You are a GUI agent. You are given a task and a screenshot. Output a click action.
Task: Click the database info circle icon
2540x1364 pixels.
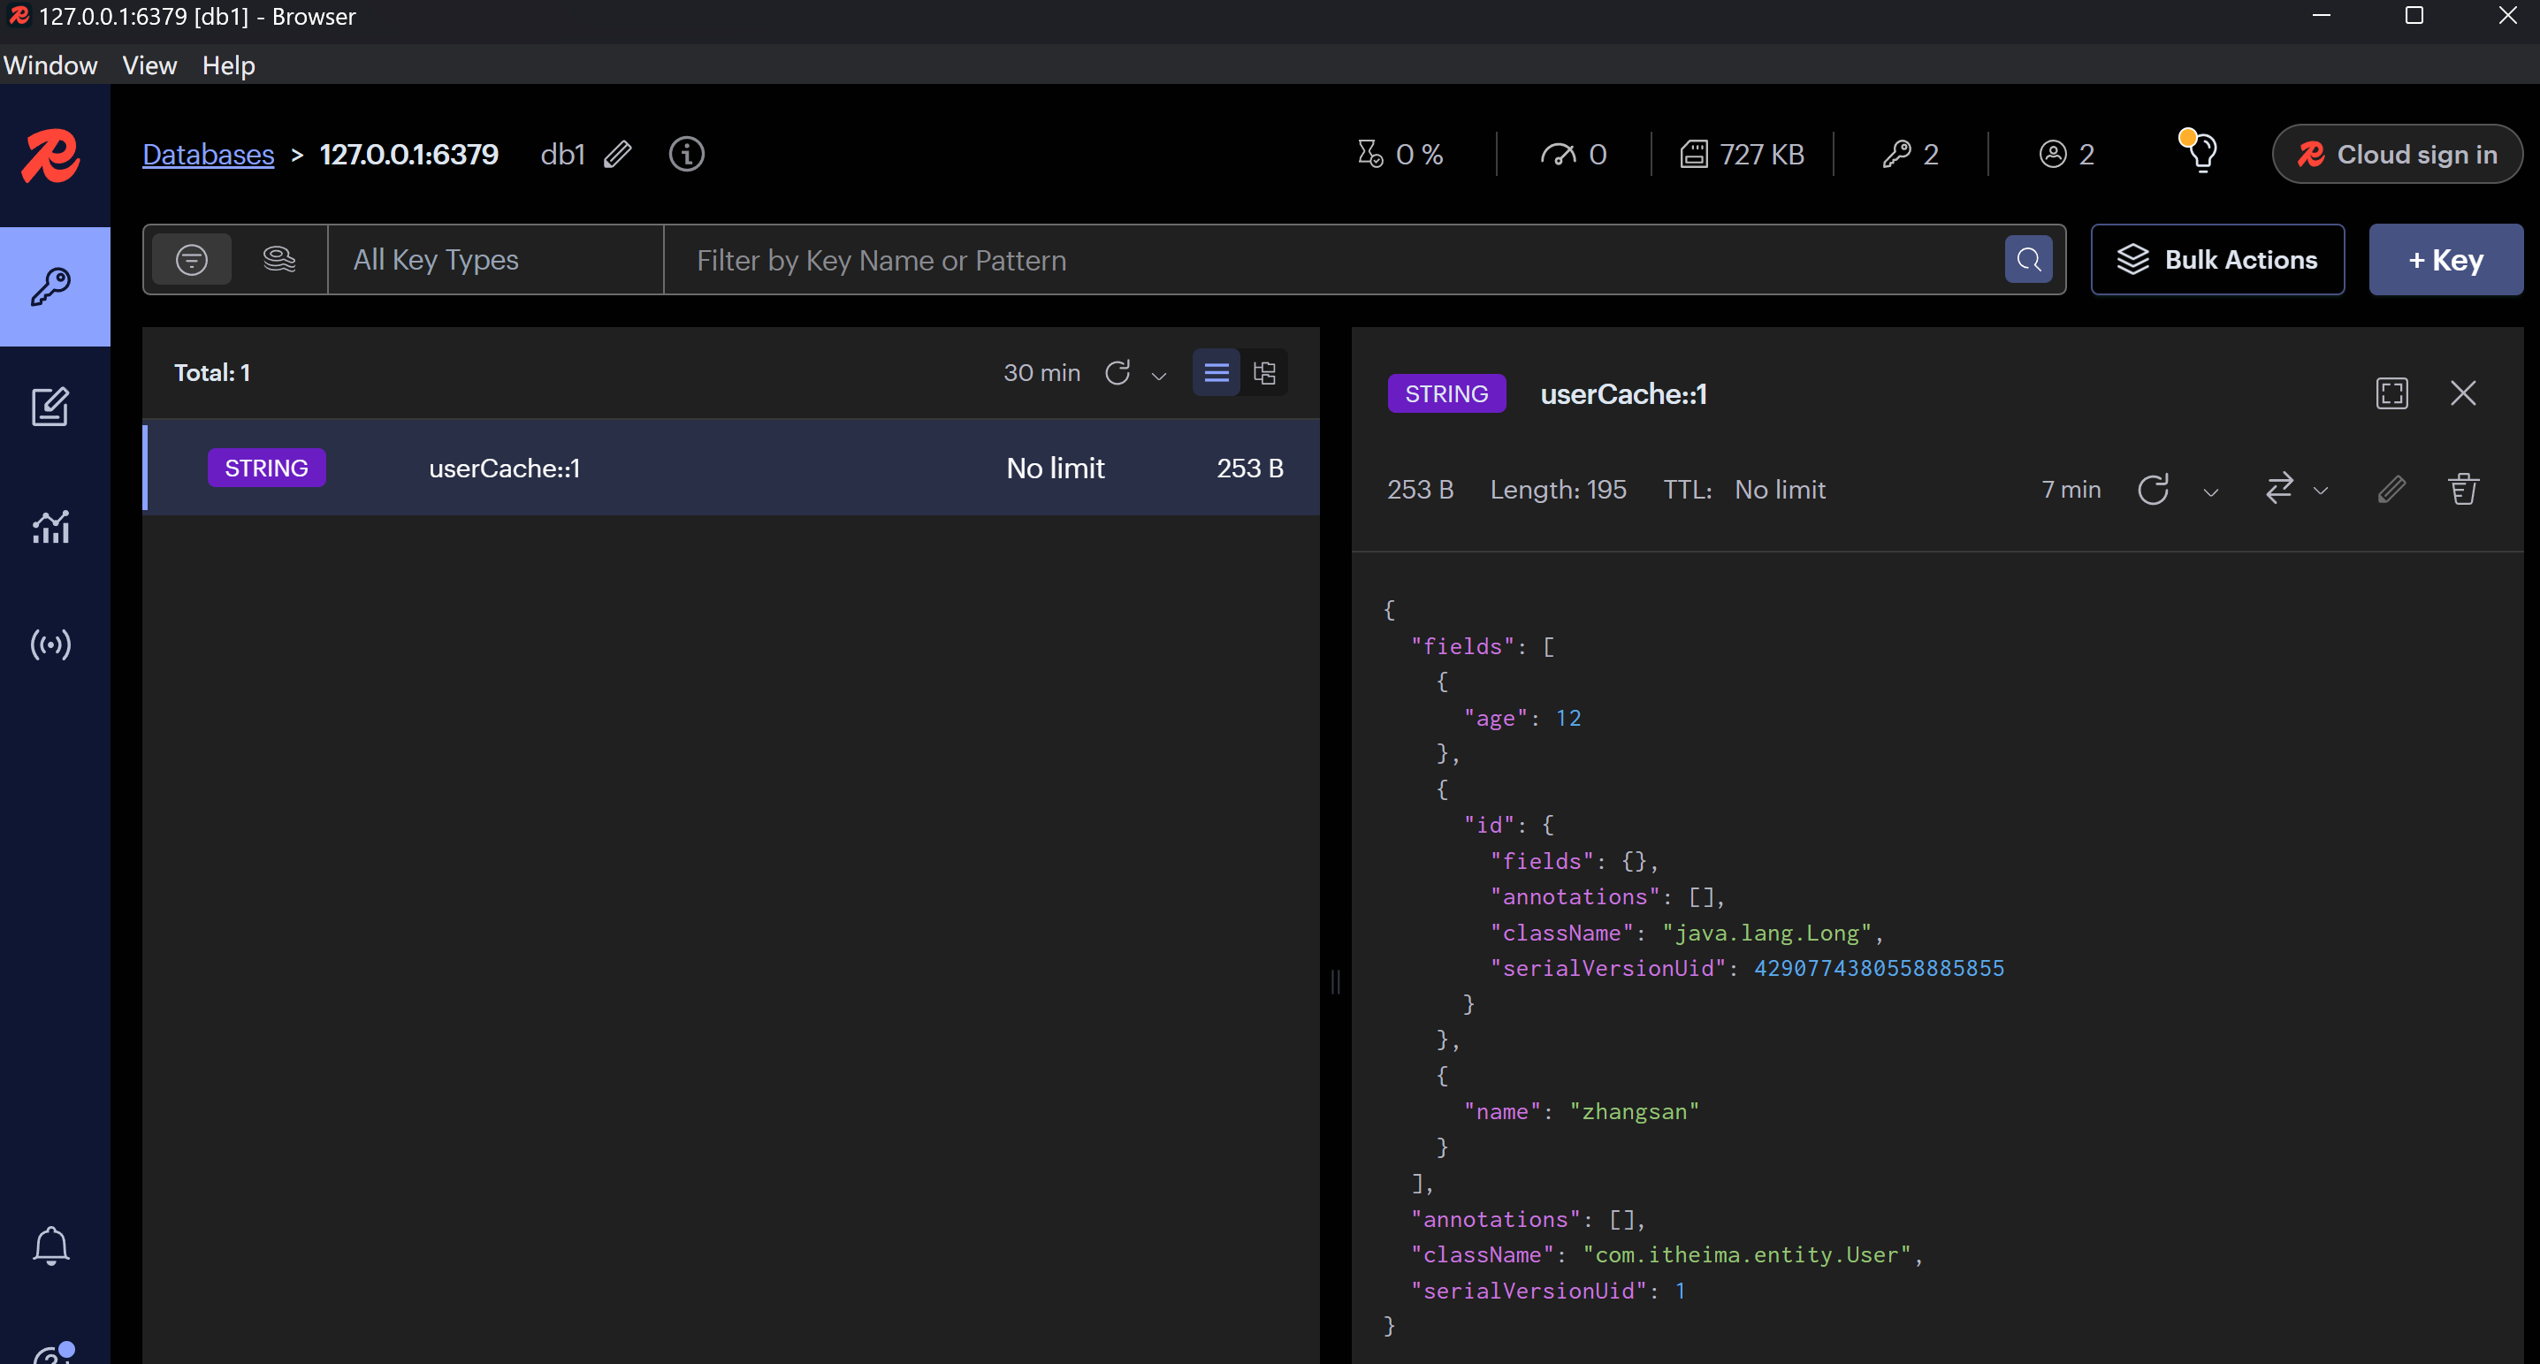coord(686,154)
